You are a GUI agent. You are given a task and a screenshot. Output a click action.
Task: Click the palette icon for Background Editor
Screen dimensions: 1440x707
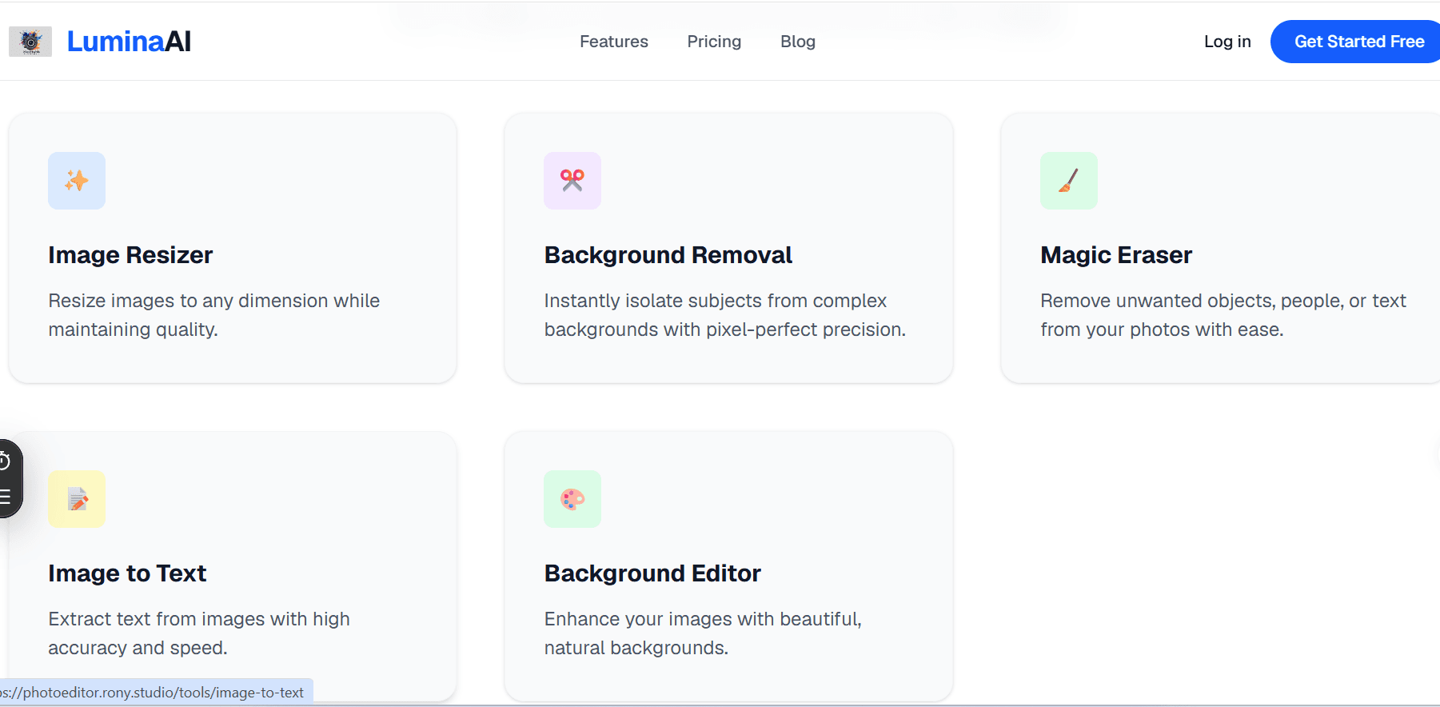point(572,499)
